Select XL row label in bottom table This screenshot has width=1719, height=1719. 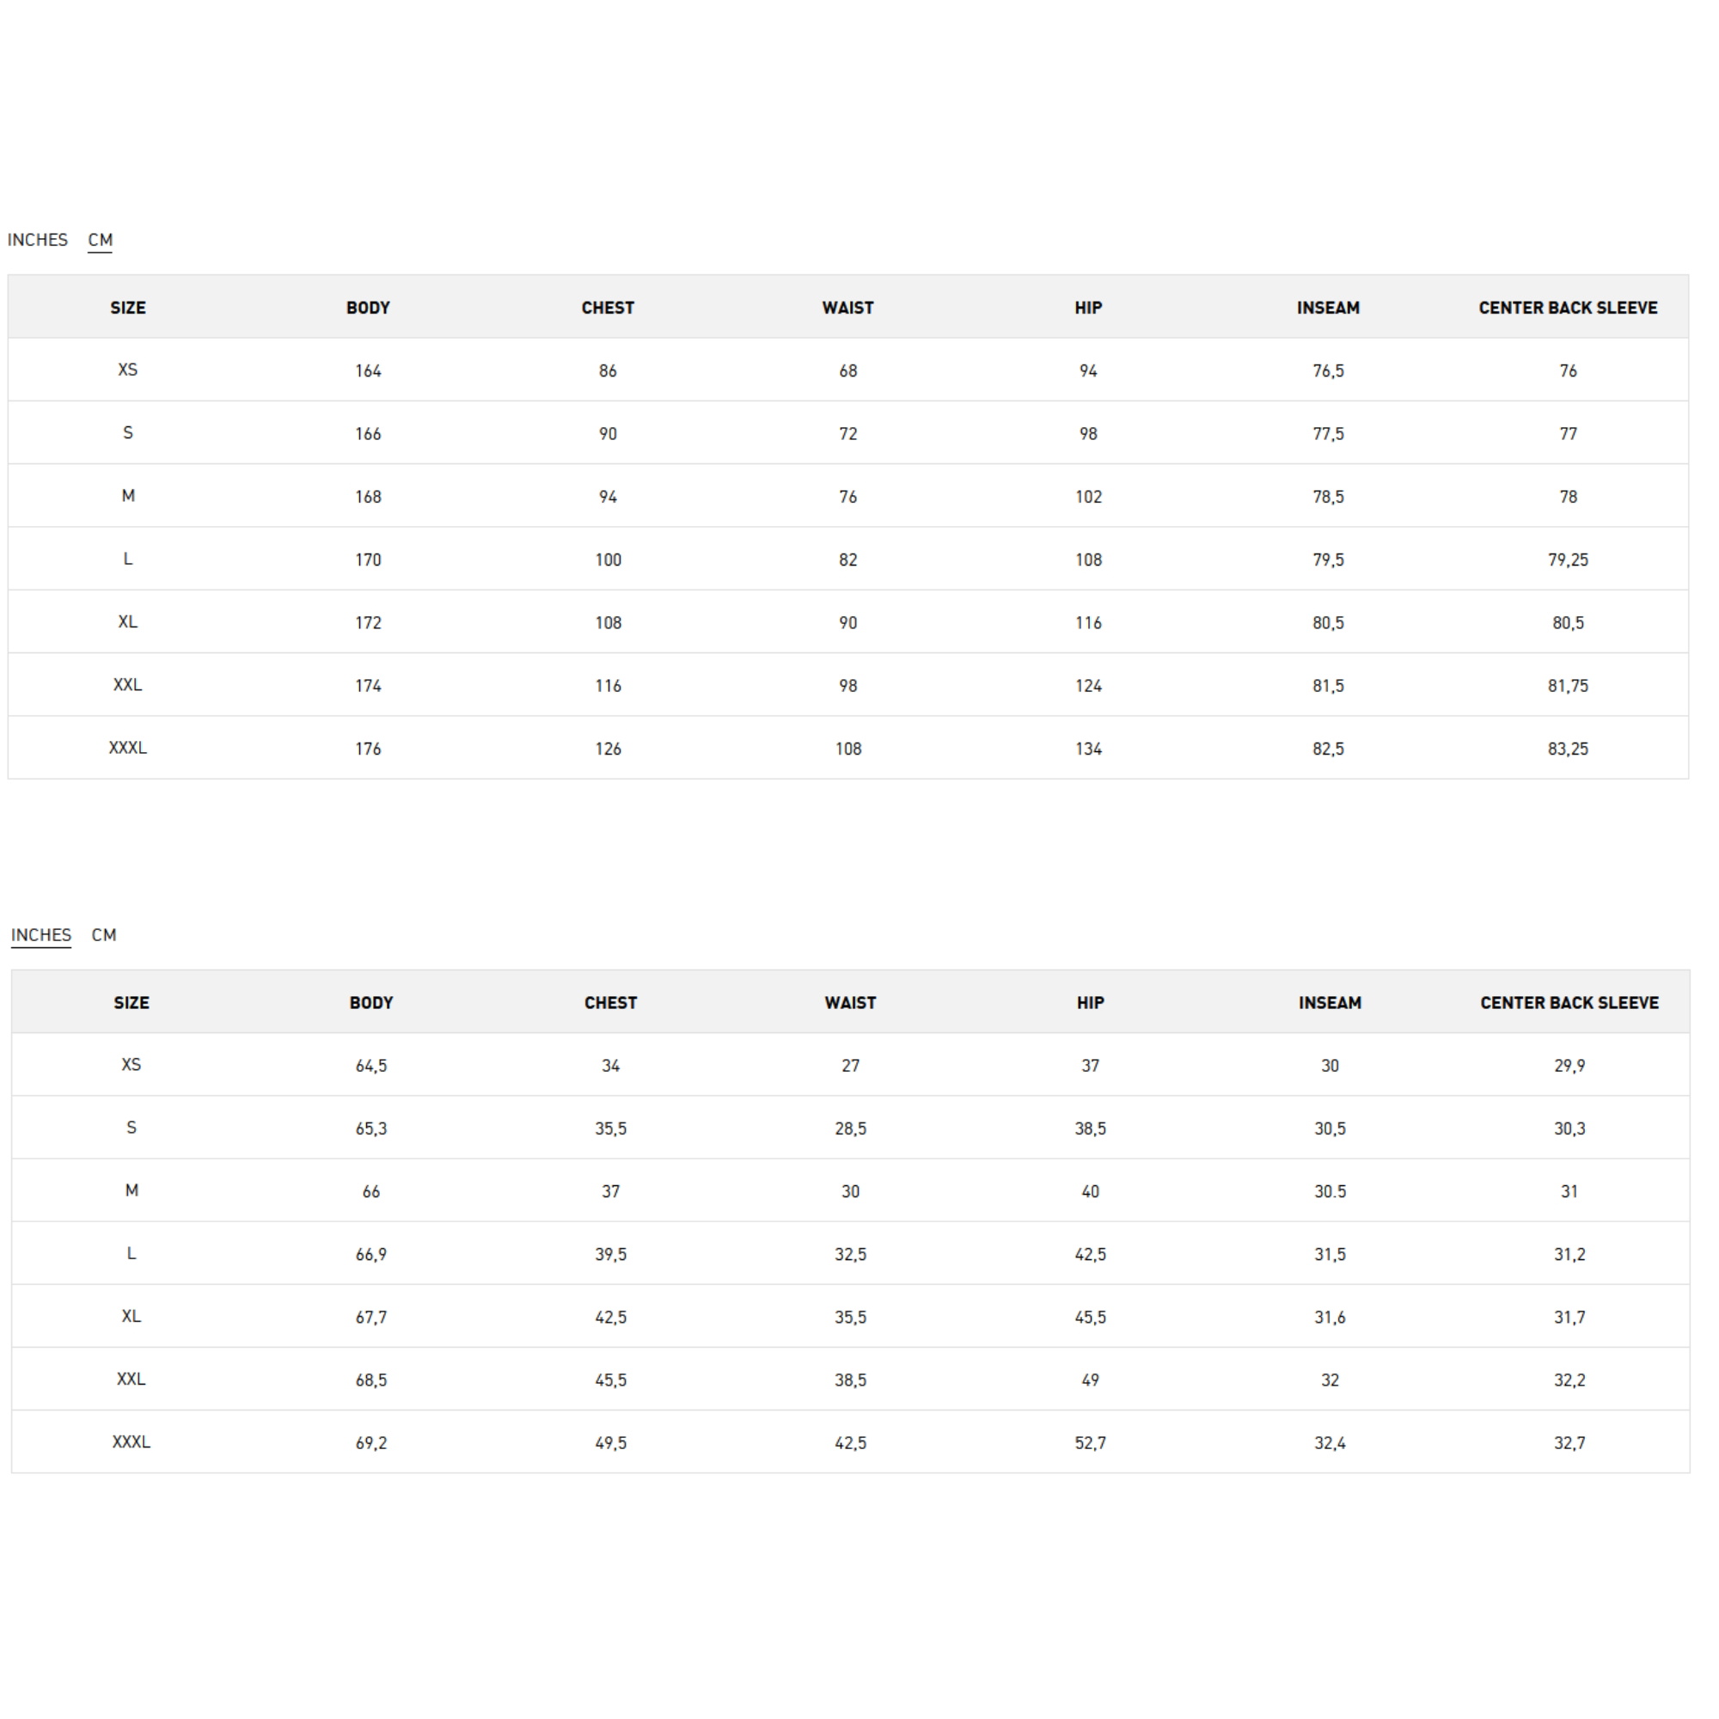pos(131,1316)
